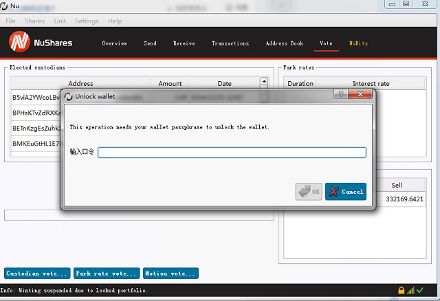
Task: Click the NuShares logo icon
Action: point(19,42)
